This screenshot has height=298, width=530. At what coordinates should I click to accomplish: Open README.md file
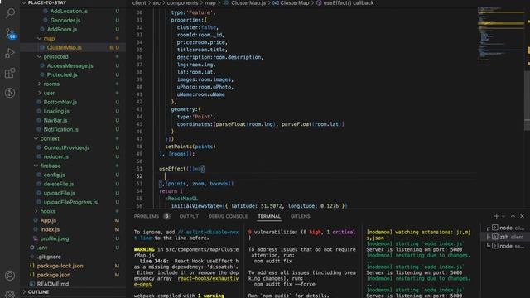tap(53, 284)
